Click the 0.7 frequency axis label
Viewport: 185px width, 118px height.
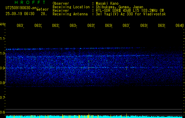click(2, 97)
